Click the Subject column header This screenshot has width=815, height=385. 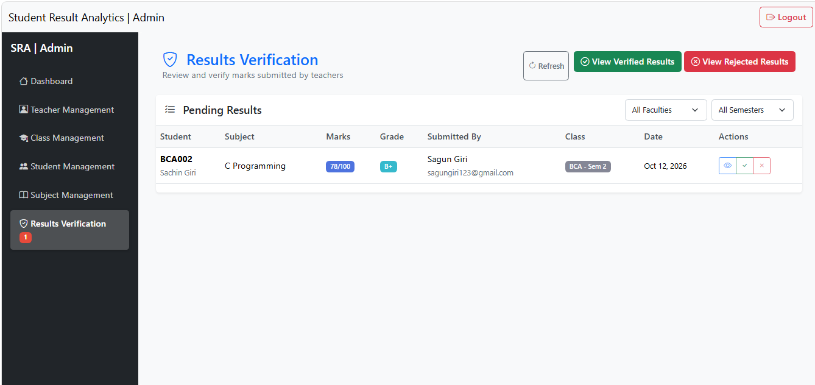coord(239,136)
